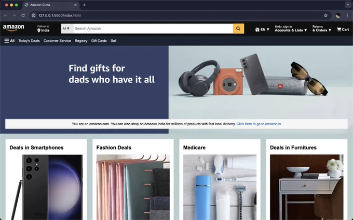Open Today's Deals in the nav bar
This screenshot has width=353, height=220.
coord(29,40)
